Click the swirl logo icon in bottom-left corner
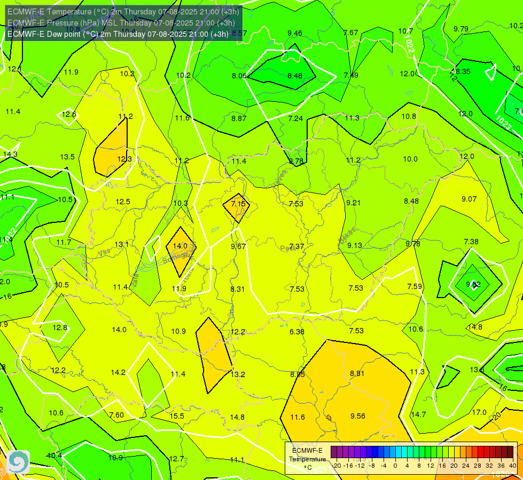Image resolution: width=523 pixels, height=480 pixels. pyautogui.click(x=18, y=462)
